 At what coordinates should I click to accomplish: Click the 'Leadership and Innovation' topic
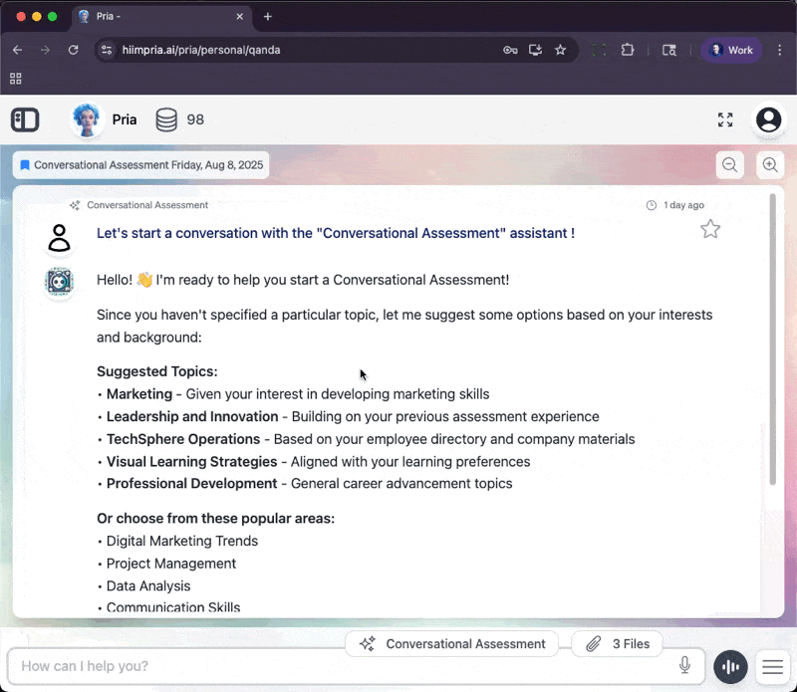point(192,416)
